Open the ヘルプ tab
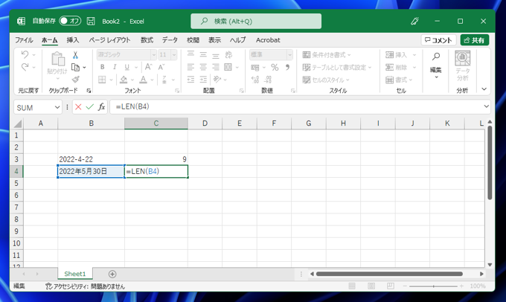This screenshot has width=506, height=302. (238, 40)
